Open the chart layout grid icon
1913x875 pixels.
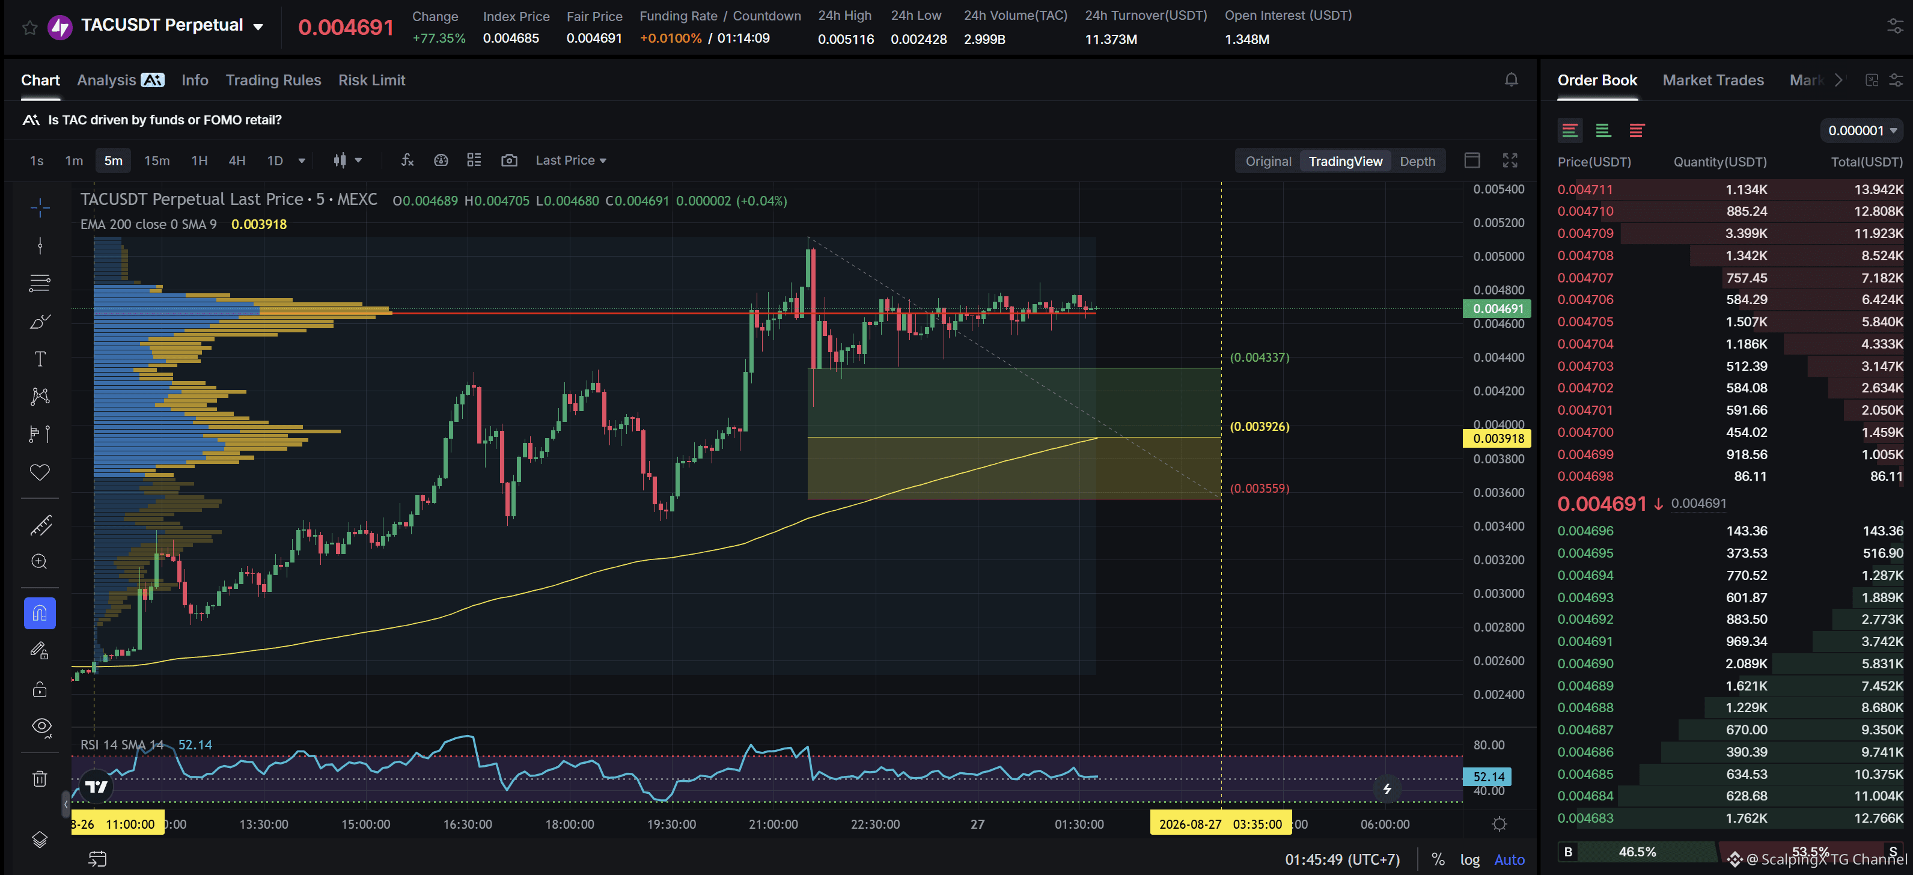(x=474, y=160)
